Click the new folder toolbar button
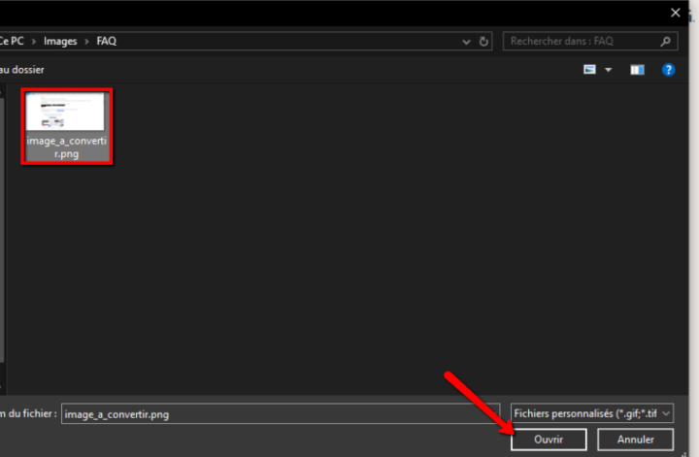The image size is (699, 457). click(21, 70)
